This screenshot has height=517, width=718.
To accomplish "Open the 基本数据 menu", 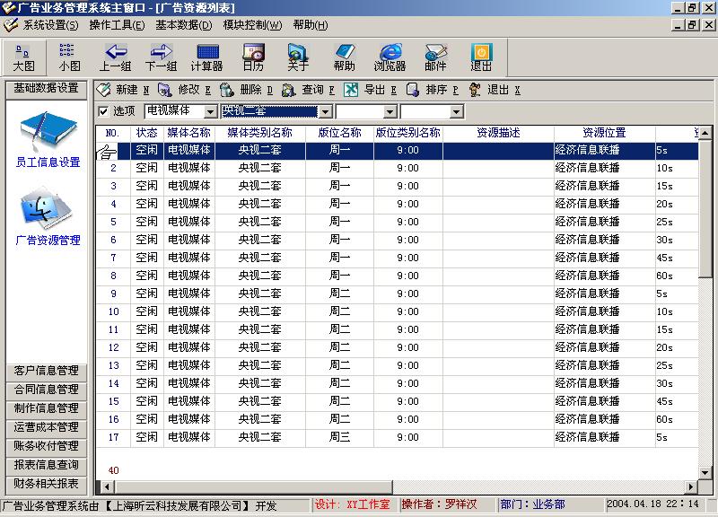I will (x=183, y=24).
